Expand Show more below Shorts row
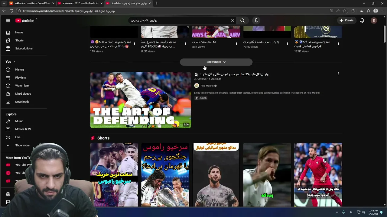 pos(216,62)
